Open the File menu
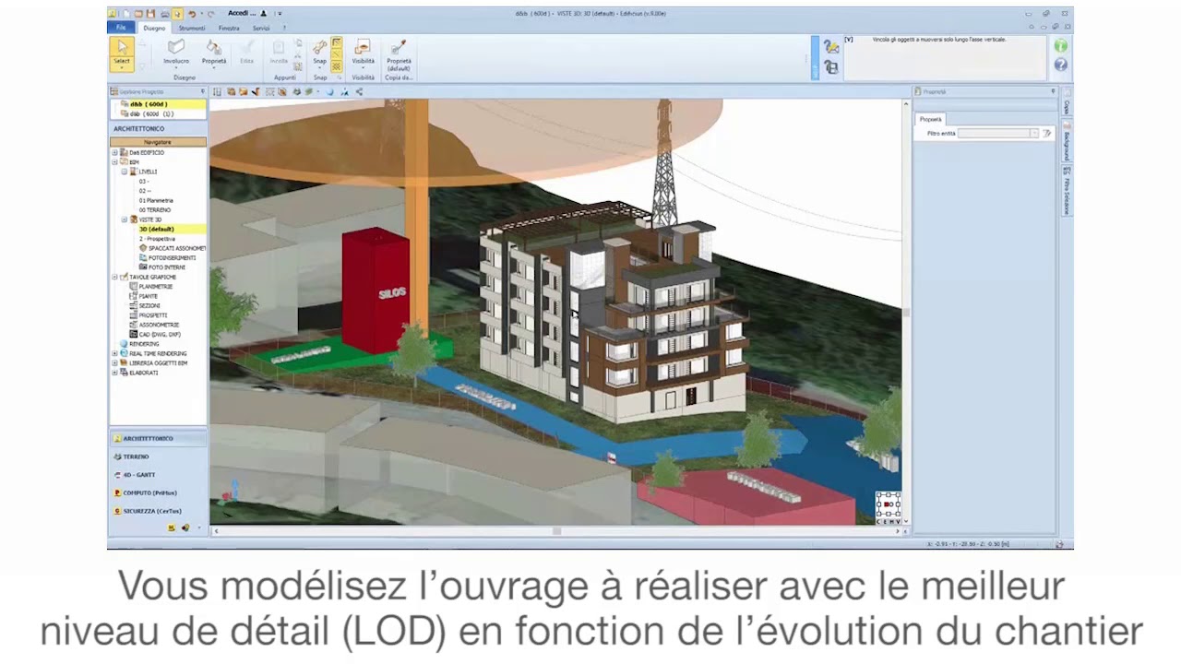The height and width of the screenshot is (664, 1181). (x=121, y=28)
